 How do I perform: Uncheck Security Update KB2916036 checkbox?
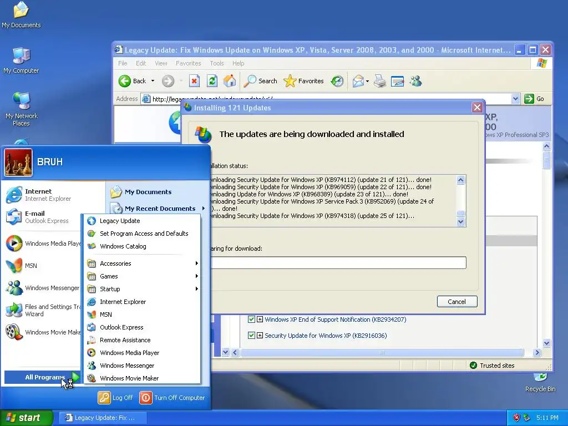251,335
